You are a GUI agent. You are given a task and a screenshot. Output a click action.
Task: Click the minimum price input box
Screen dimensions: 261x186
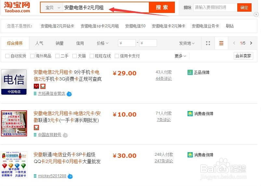(x=127, y=43)
